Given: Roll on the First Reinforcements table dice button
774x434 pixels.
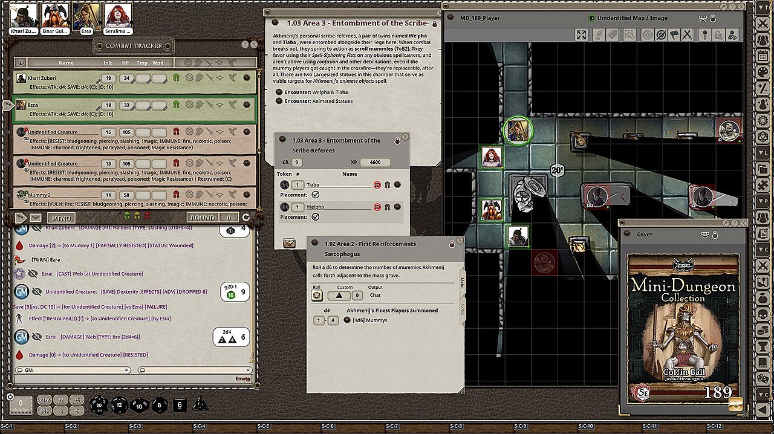Looking at the screenshot, I should (x=317, y=296).
